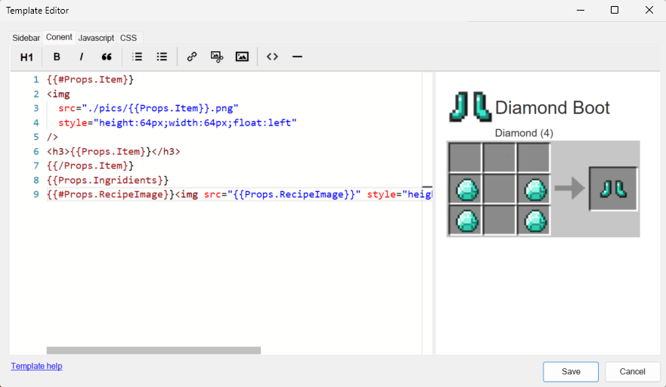The image size is (666, 387).
Task: Cancel template editing
Action: point(632,372)
